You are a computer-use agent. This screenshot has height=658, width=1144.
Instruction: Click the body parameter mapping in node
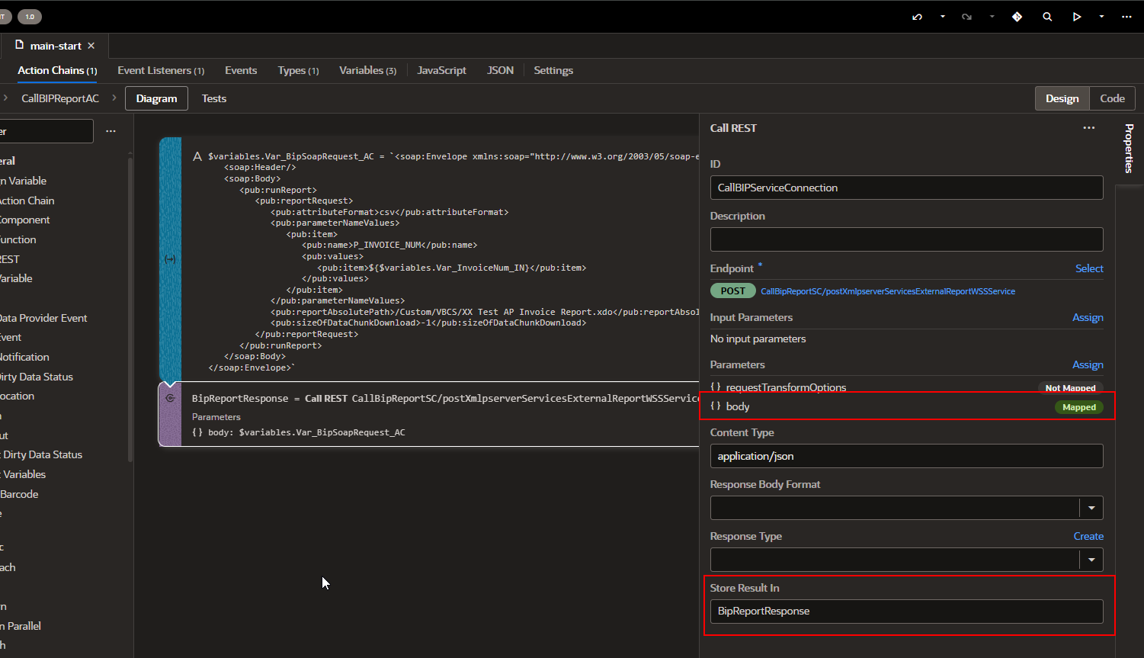coord(298,432)
